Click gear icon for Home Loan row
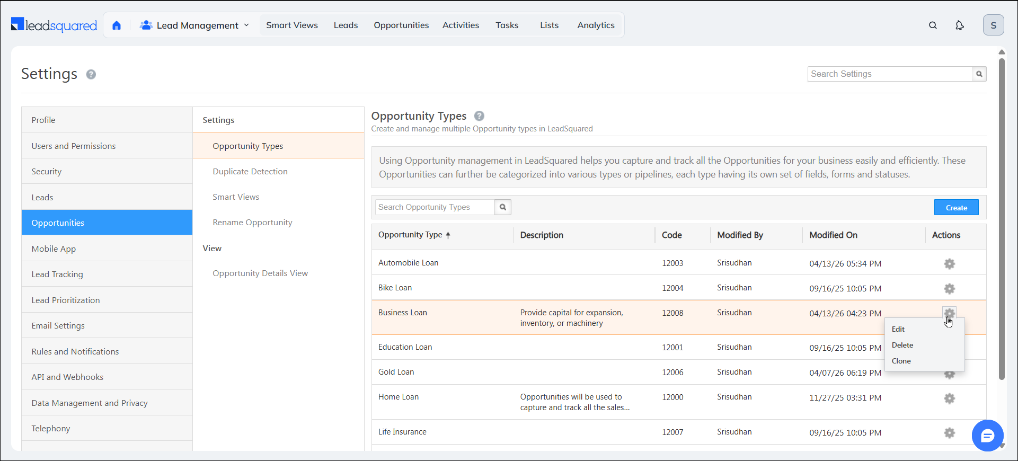The image size is (1018, 461). pos(949,398)
